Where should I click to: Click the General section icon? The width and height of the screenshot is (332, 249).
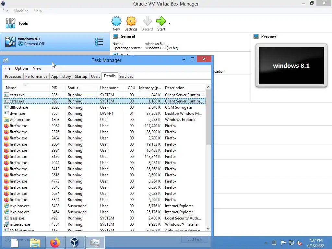(x=115, y=36)
